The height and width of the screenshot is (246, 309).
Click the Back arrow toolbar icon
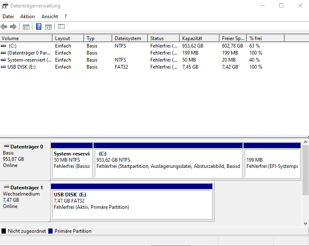[4, 26]
